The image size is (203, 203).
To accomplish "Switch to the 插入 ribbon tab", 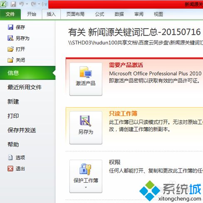I will [51, 14].
